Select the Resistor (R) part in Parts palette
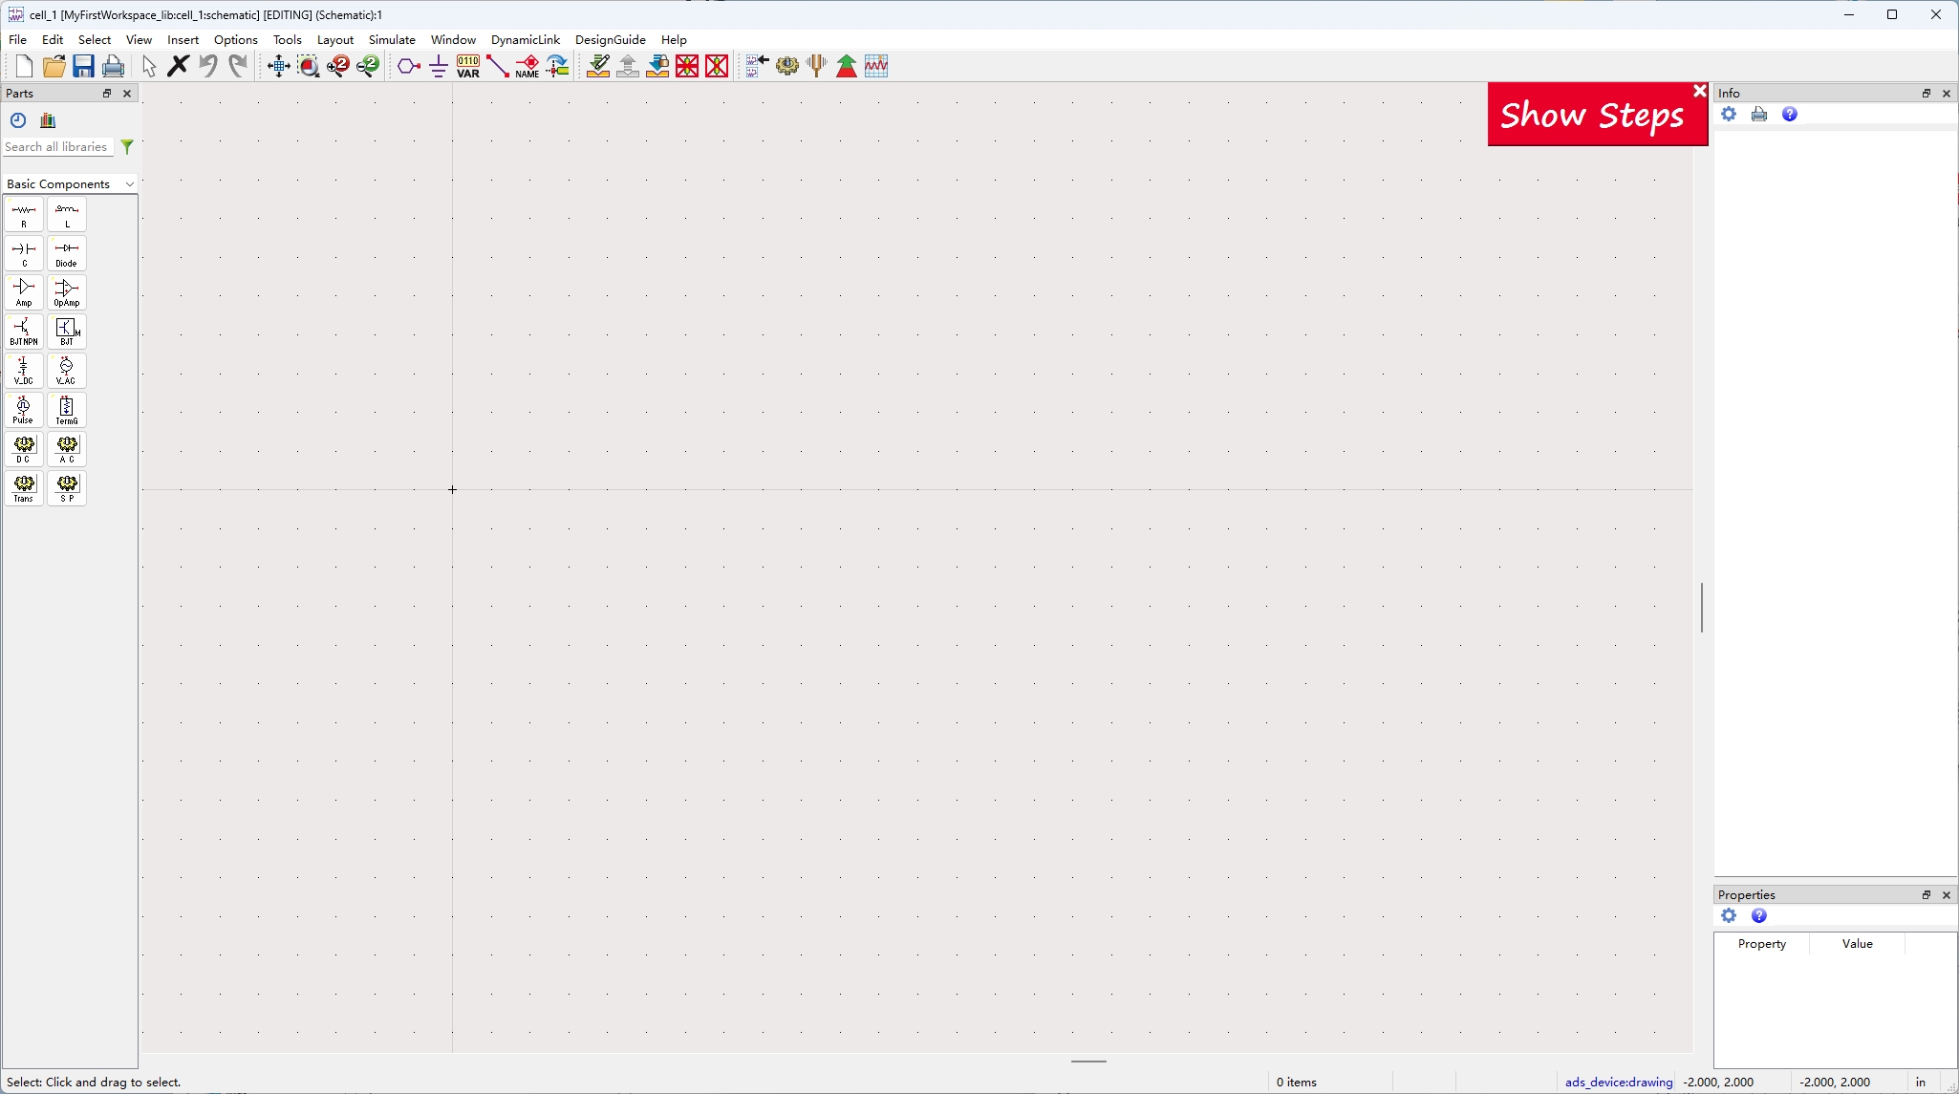This screenshot has height=1094, width=1959. coord(23,215)
